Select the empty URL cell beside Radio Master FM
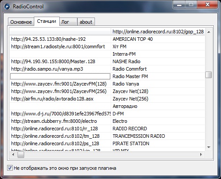221x179 pixels. [60, 76]
